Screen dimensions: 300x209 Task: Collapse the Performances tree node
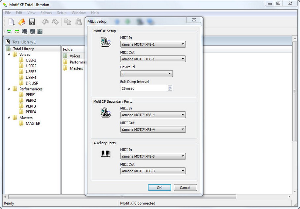tap(9, 89)
